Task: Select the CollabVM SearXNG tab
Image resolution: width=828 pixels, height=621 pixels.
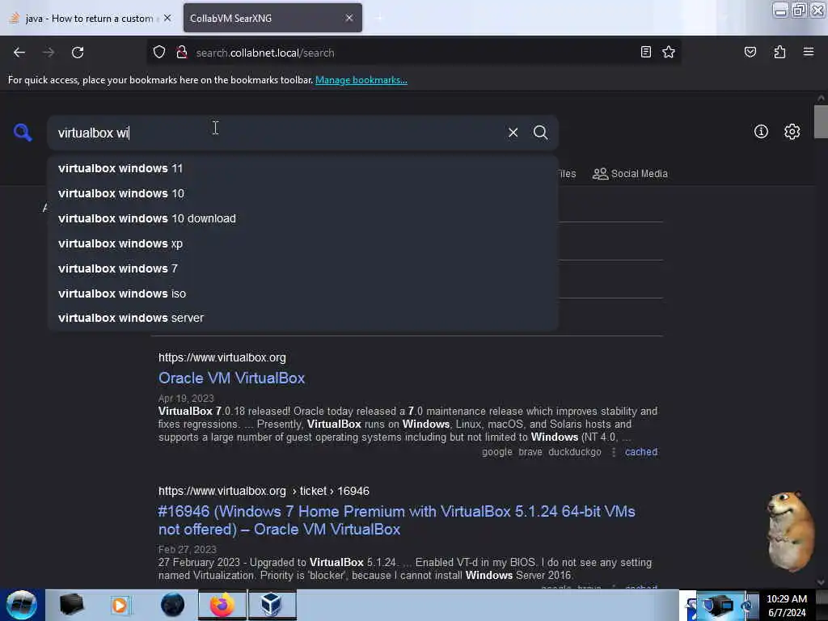Action: point(272,18)
